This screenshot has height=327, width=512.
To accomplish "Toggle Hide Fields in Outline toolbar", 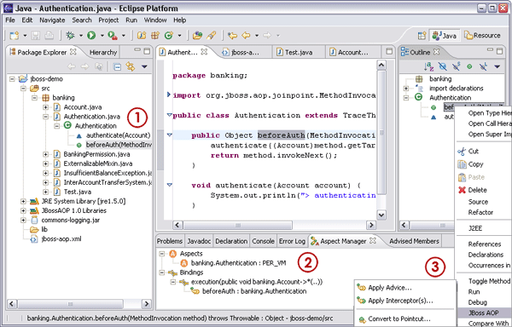I will coord(442,66).
